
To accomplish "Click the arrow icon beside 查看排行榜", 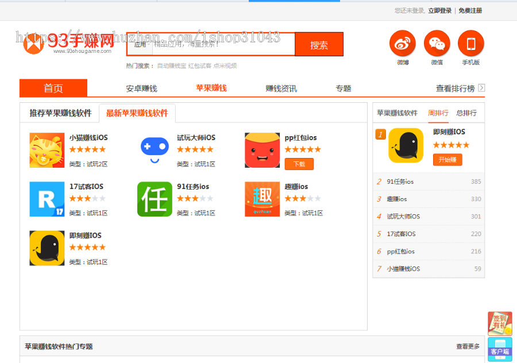I will (x=481, y=88).
